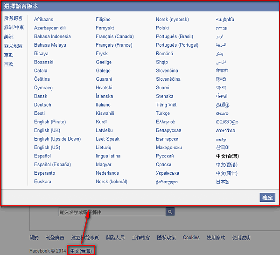Choose Afrikaans language

tap(43, 19)
